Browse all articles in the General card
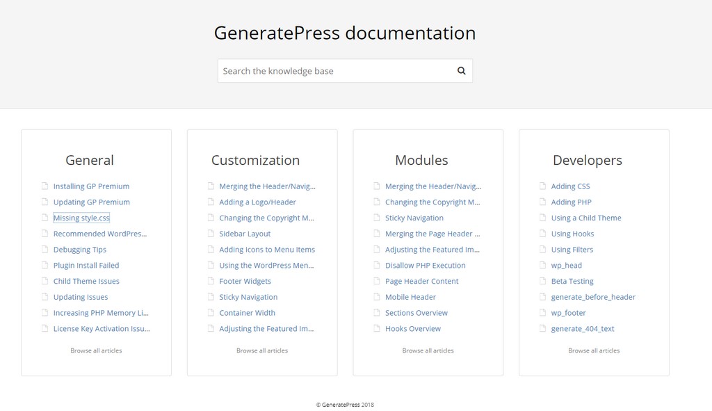The image size is (712, 411). (96, 350)
